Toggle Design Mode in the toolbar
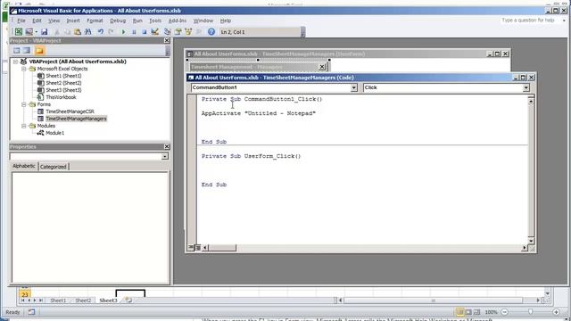This screenshot has height=321, width=571. coord(154,32)
